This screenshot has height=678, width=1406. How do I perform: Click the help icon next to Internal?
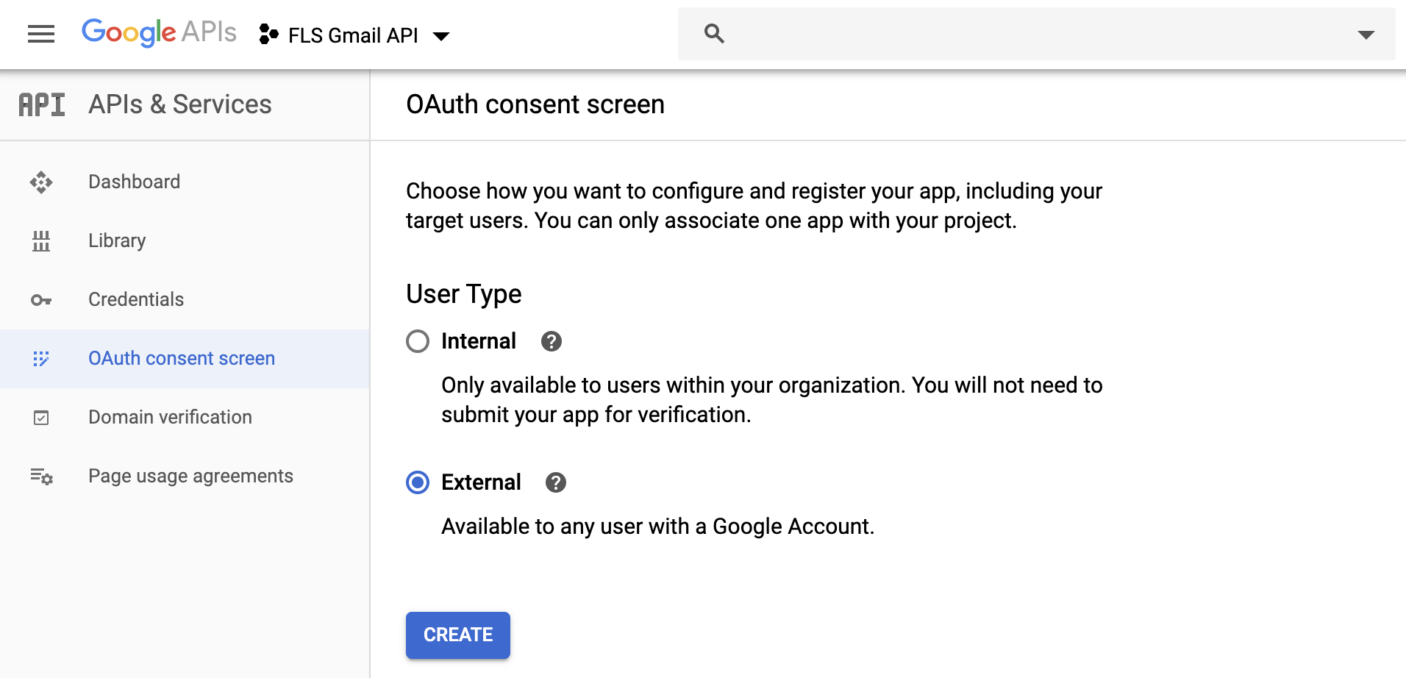552,341
